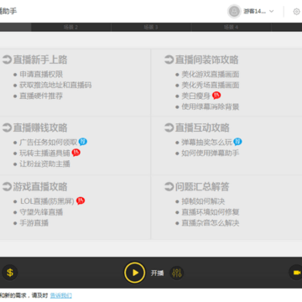Open 让粉丝资助主播 guide
This screenshot has height=302, width=302.
44,164
